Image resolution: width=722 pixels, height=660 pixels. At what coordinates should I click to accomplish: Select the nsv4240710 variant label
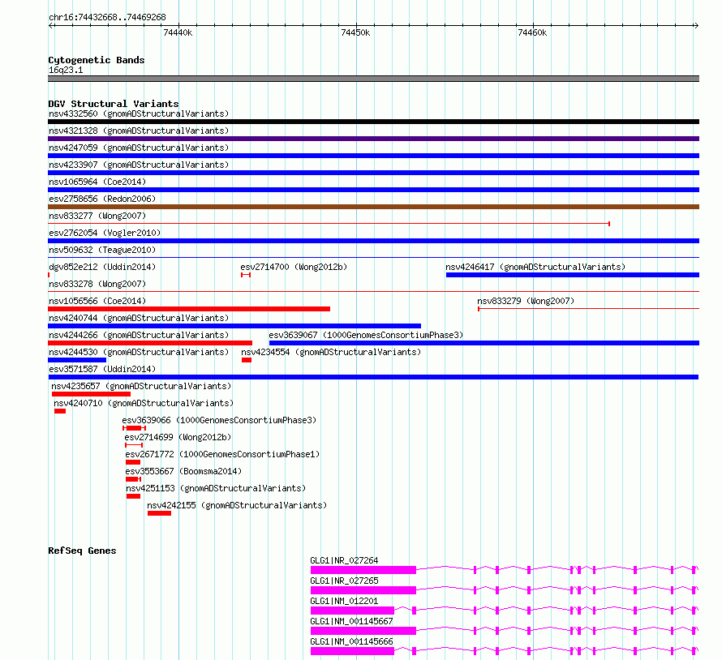144,403
